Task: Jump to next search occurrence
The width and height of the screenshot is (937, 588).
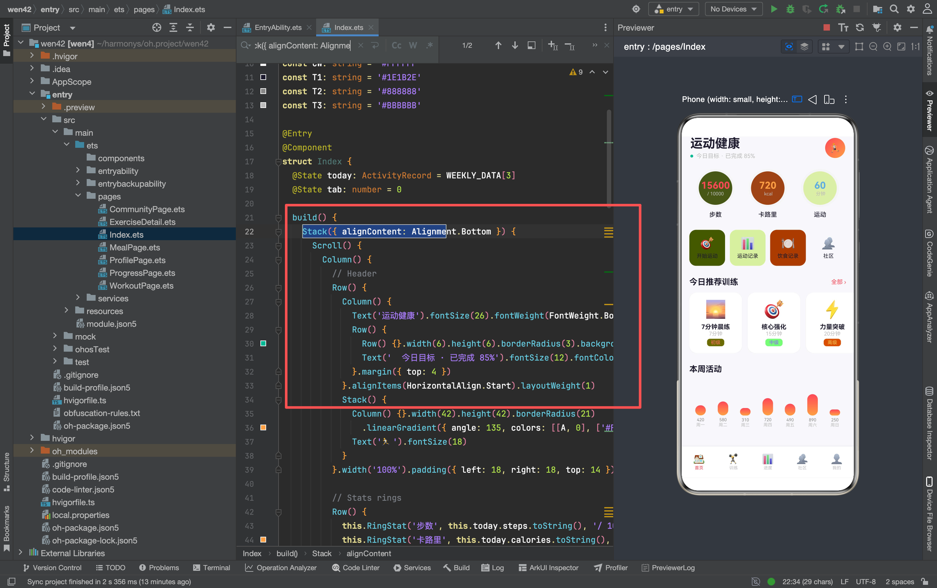Action: click(x=515, y=46)
